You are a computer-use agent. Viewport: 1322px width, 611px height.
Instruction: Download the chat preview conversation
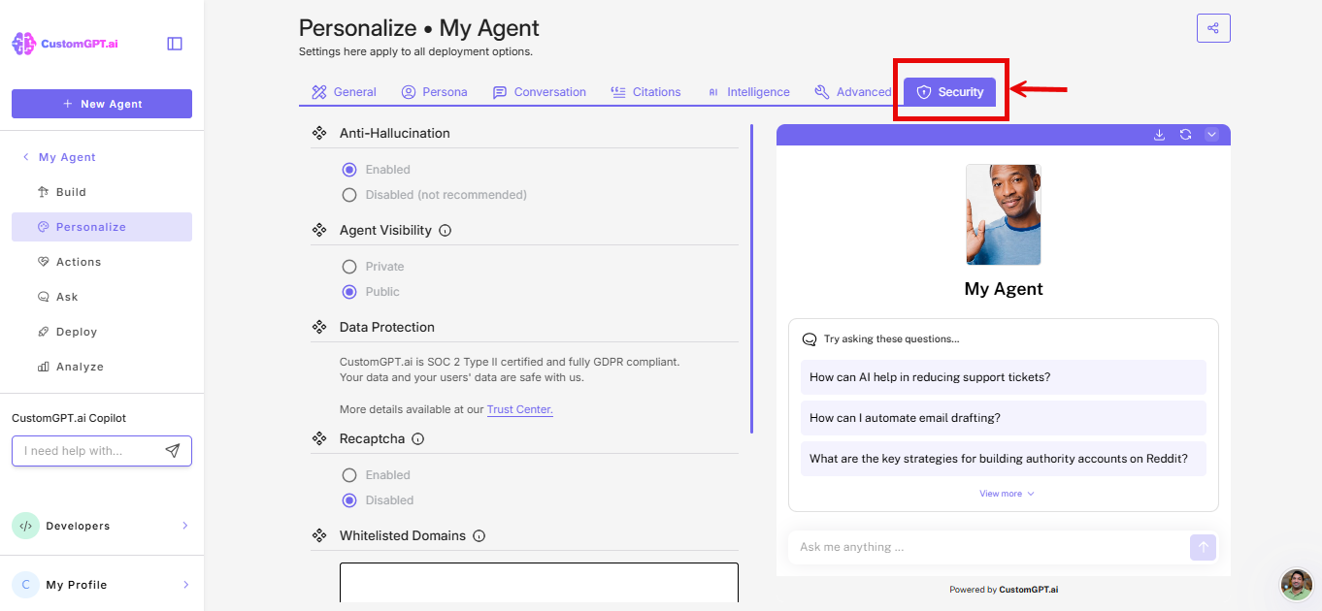pyautogui.click(x=1159, y=135)
